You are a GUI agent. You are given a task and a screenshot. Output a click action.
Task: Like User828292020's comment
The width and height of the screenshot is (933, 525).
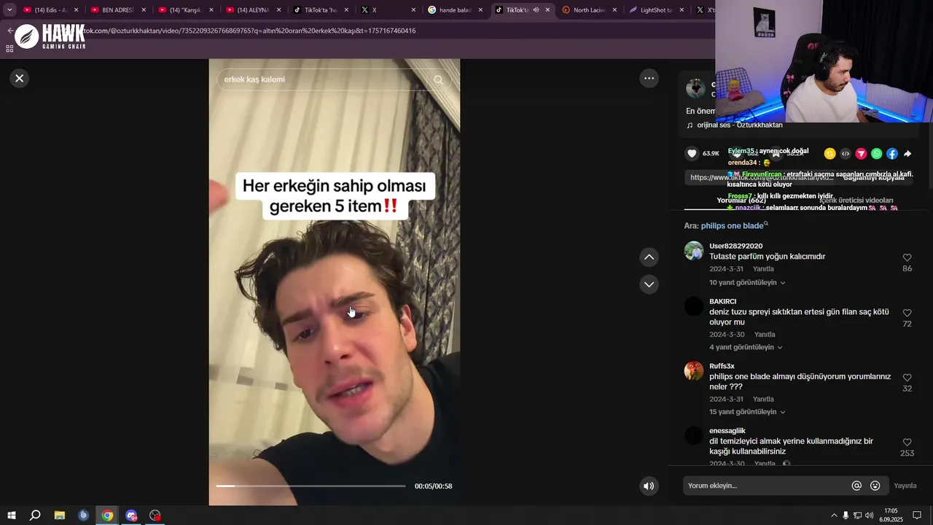coord(907,257)
